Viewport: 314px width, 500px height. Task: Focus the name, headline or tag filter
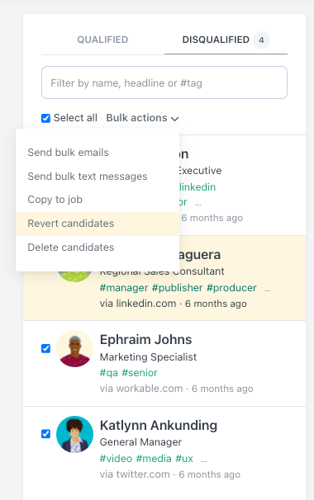(x=164, y=83)
